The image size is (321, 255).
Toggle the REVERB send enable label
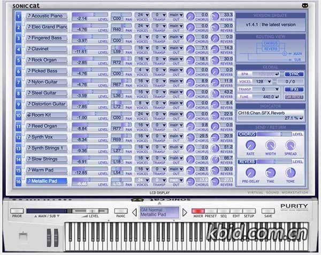247,162
